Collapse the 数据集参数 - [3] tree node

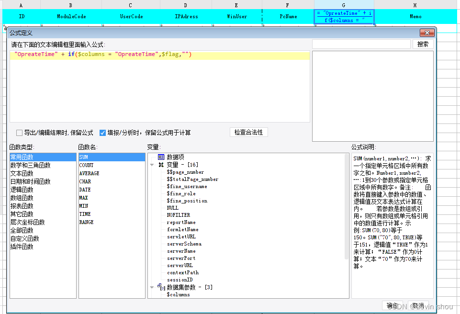[x=152, y=287]
